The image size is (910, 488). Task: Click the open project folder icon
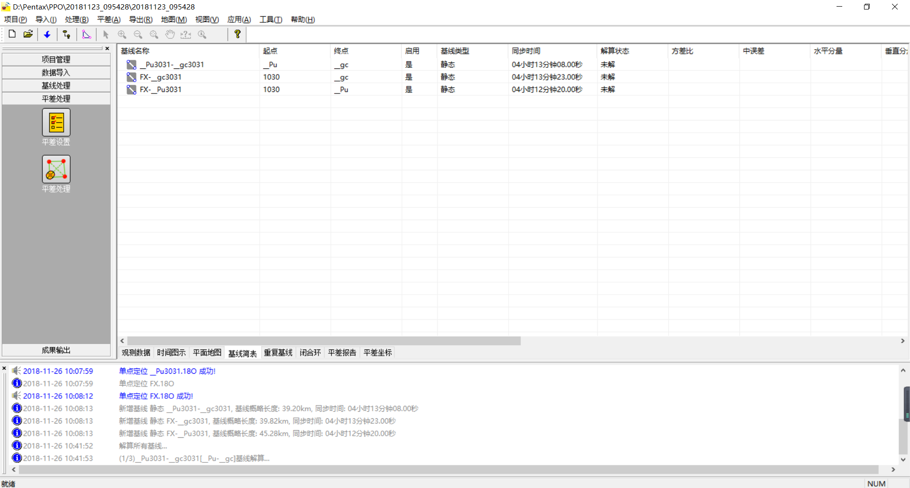(28, 34)
